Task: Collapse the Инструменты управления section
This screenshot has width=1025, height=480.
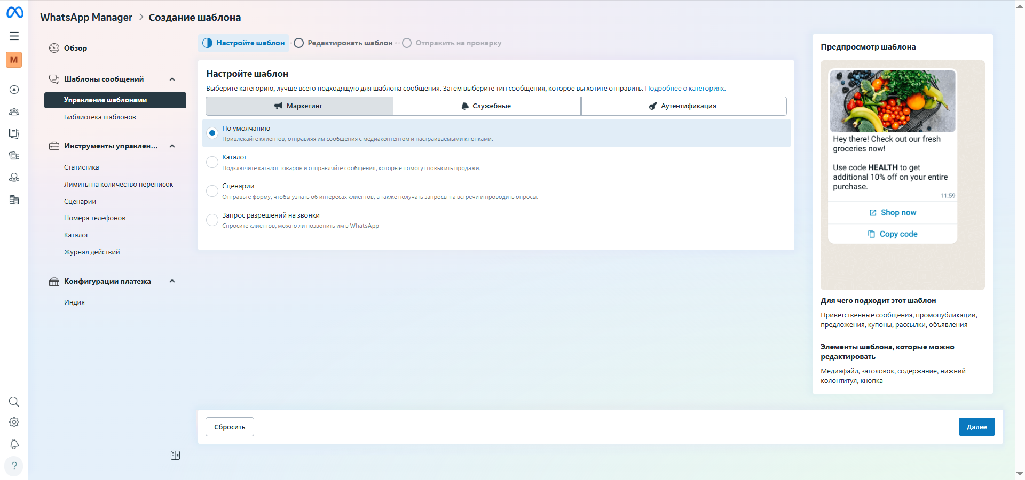Action: pos(172,146)
